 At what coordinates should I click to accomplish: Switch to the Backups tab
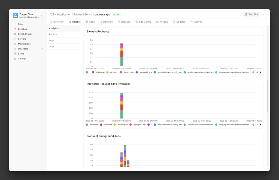coord(124,22)
